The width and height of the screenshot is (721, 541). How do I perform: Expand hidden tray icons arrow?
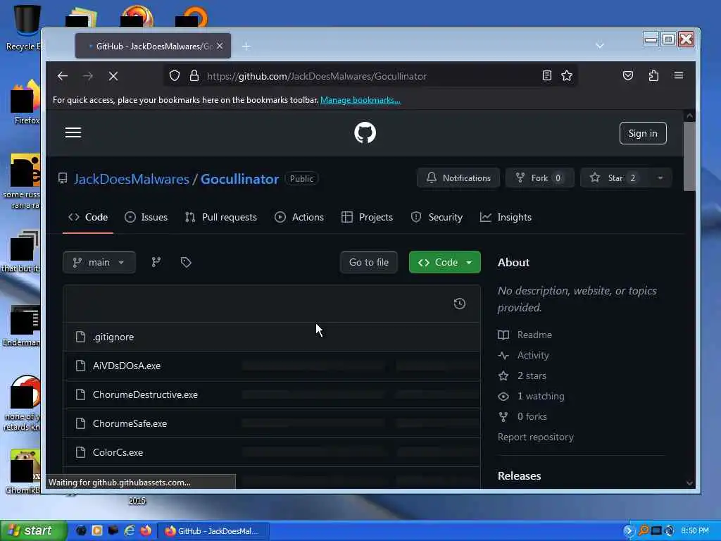tap(628, 531)
